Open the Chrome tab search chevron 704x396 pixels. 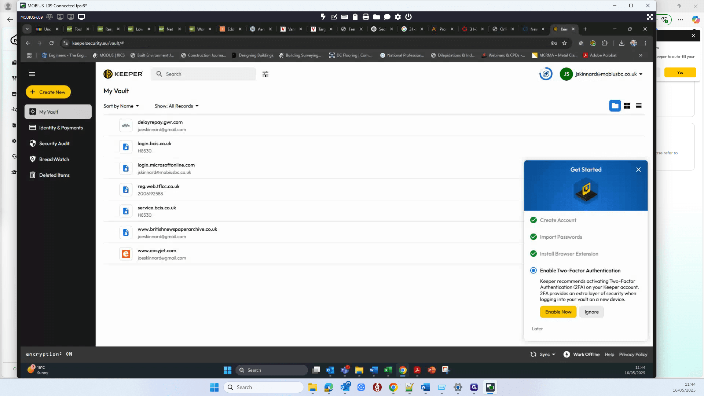click(x=27, y=29)
